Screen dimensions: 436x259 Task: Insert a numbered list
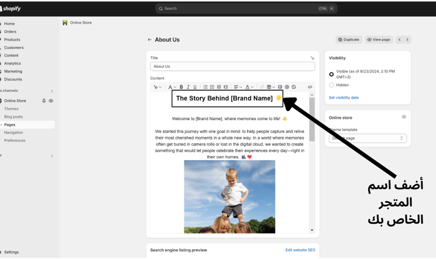point(212,87)
